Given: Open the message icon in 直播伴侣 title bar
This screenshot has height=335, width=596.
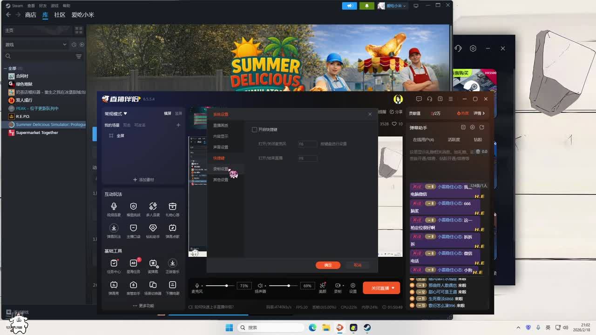Looking at the screenshot, I should tap(419, 99).
